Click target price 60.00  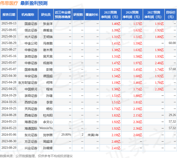point(172,43)
